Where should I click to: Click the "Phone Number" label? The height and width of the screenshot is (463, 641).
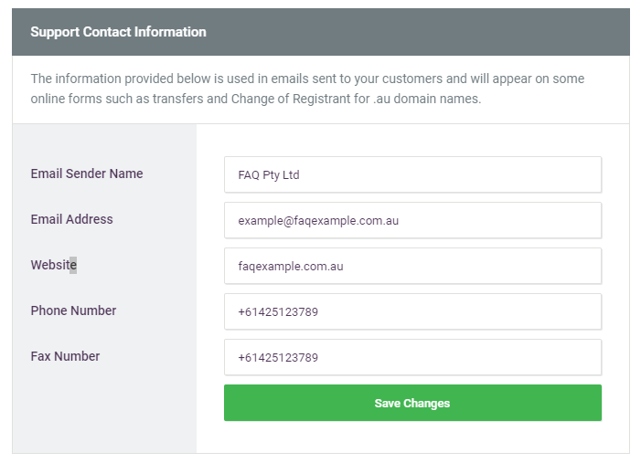(x=73, y=310)
